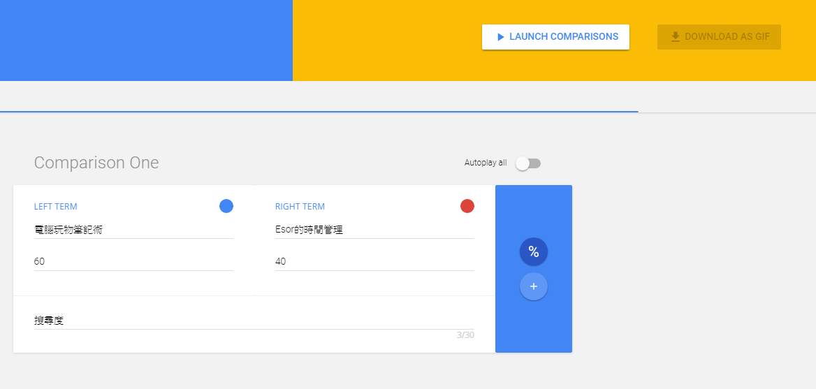
Task: Click the RIGHT TERM label
Action: click(300, 207)
